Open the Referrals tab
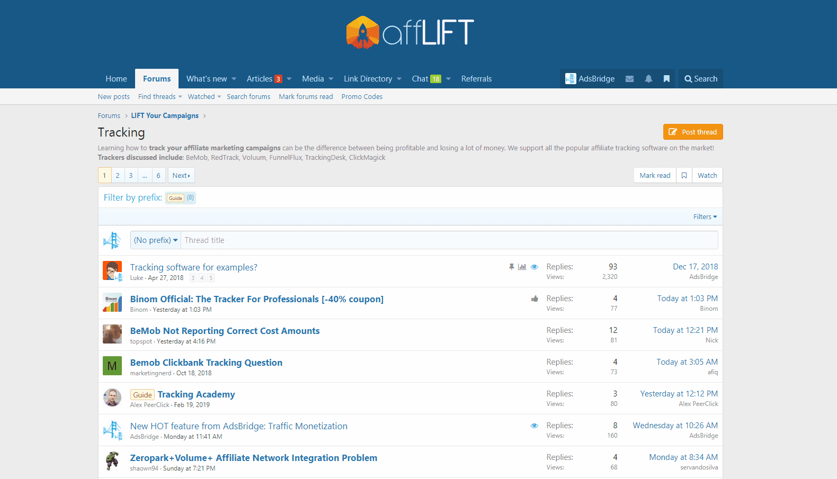837x479 pixels. coord(476,79)
